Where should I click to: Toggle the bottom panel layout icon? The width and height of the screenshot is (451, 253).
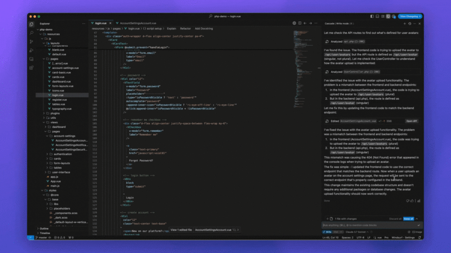[x=377, y=16]
